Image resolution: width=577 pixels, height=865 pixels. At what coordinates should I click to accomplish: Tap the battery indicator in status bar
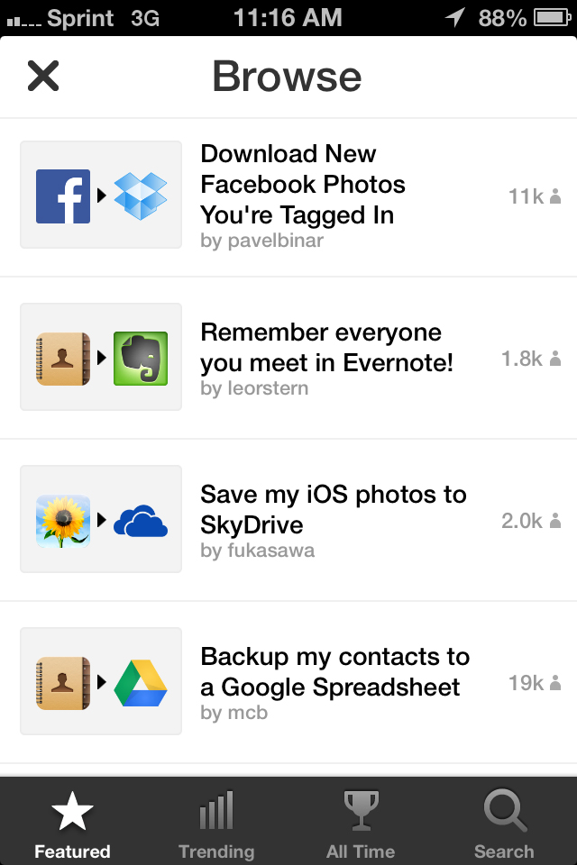[x=552, y=18]
